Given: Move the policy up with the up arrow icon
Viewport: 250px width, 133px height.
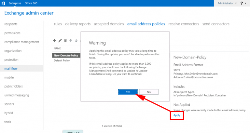Looking at the screenshot, I should 71,41.
